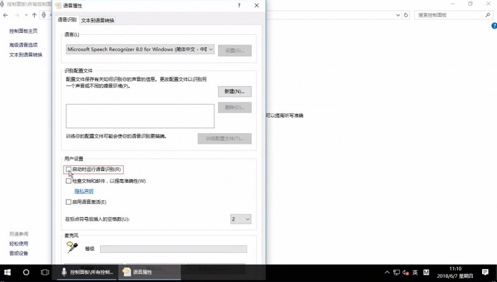Open 控制面板主页 link
The image size is (497, 282).
pyautogui.click(x=24, y=31)
